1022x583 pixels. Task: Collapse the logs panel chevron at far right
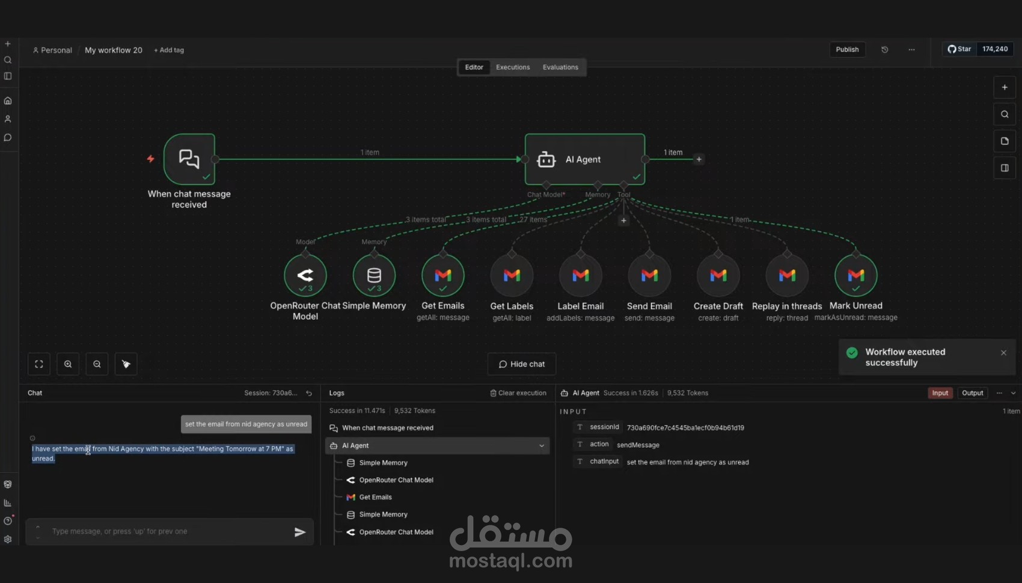[1014, 393]
